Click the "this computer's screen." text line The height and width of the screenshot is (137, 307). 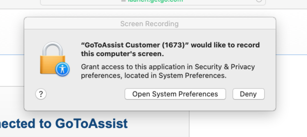tap(122, 54)
